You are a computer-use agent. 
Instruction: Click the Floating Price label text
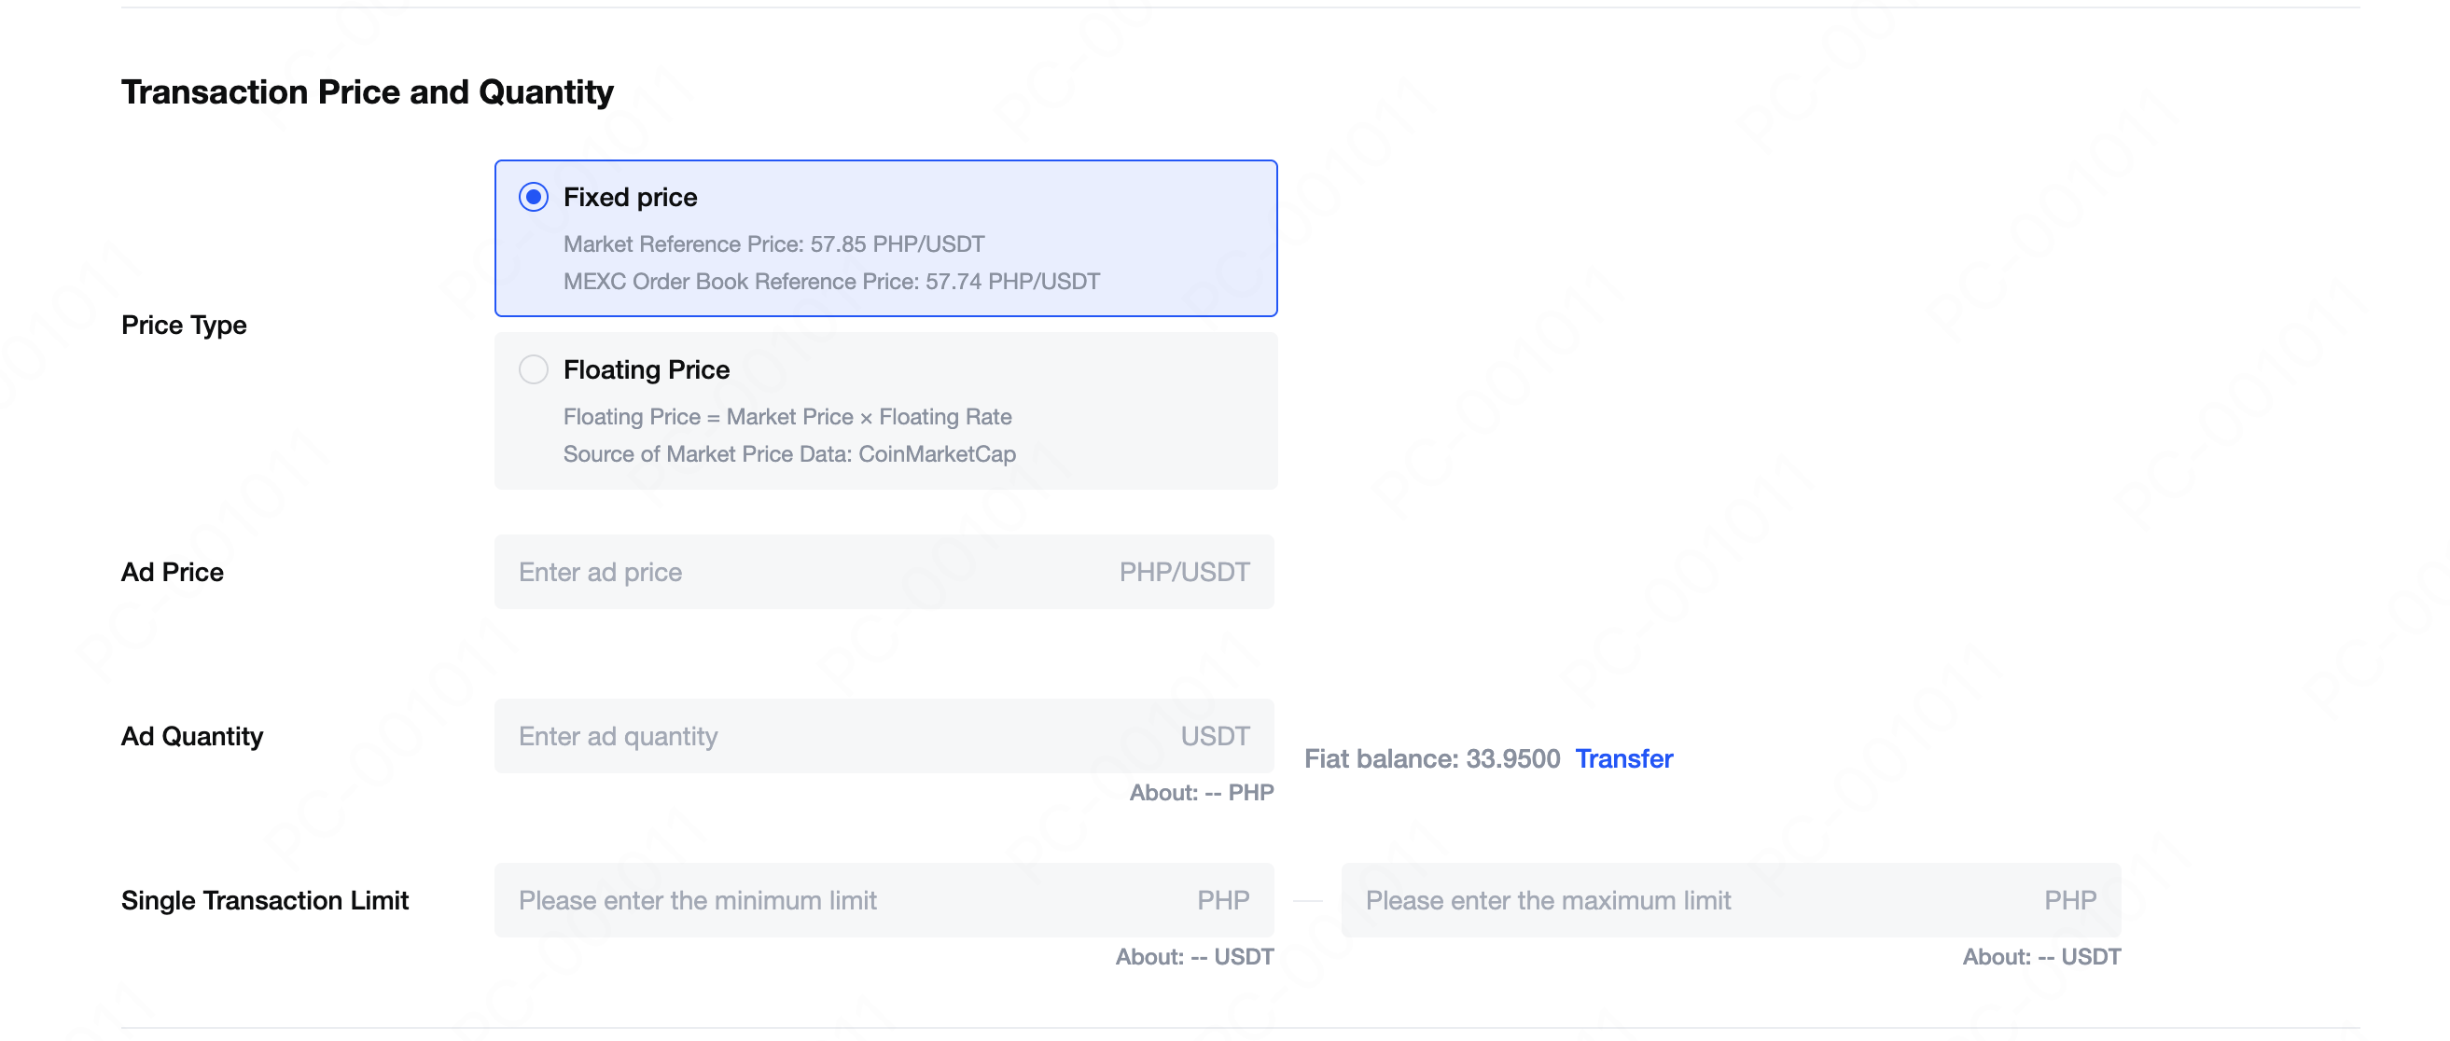[x=647, y=368]
